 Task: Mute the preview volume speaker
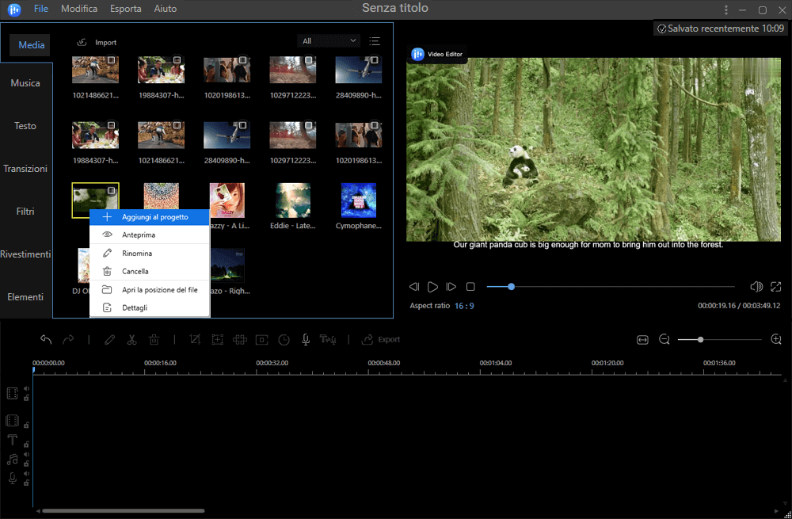pyautogui.click(x=756, y=286)
